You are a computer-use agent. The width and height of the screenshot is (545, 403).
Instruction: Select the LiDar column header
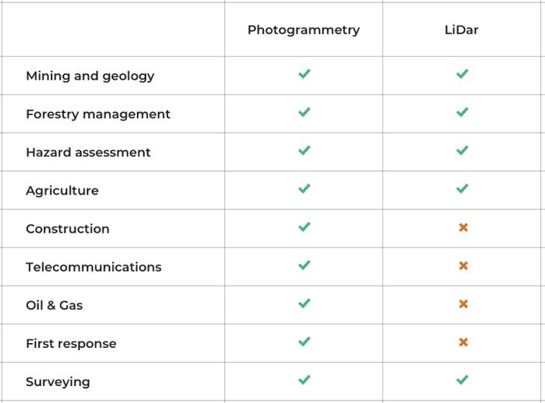[461, 30]
